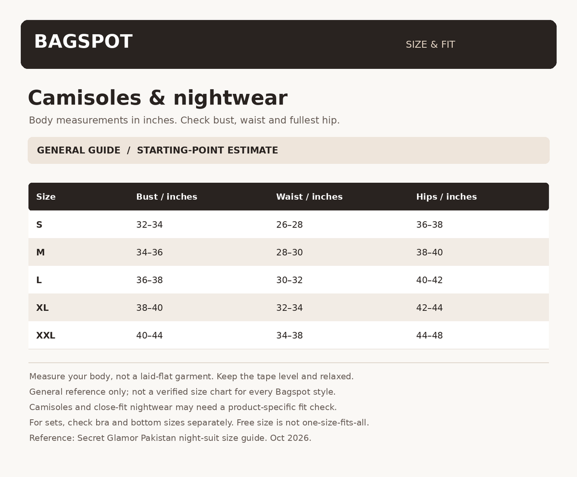Click the GENERAL GUIDE banner text
577x477 pixels.
click(x=157, y=150)
